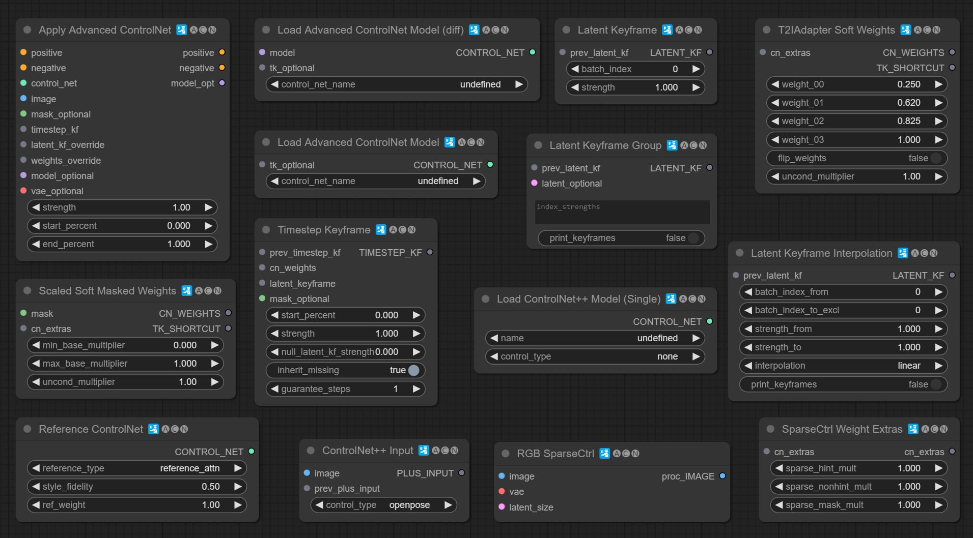Increase max_base_multiplier using right arrow

pyautogui.click(x=214, y=364)
